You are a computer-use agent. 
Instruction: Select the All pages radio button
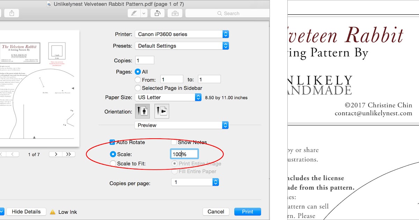(138, 72)
